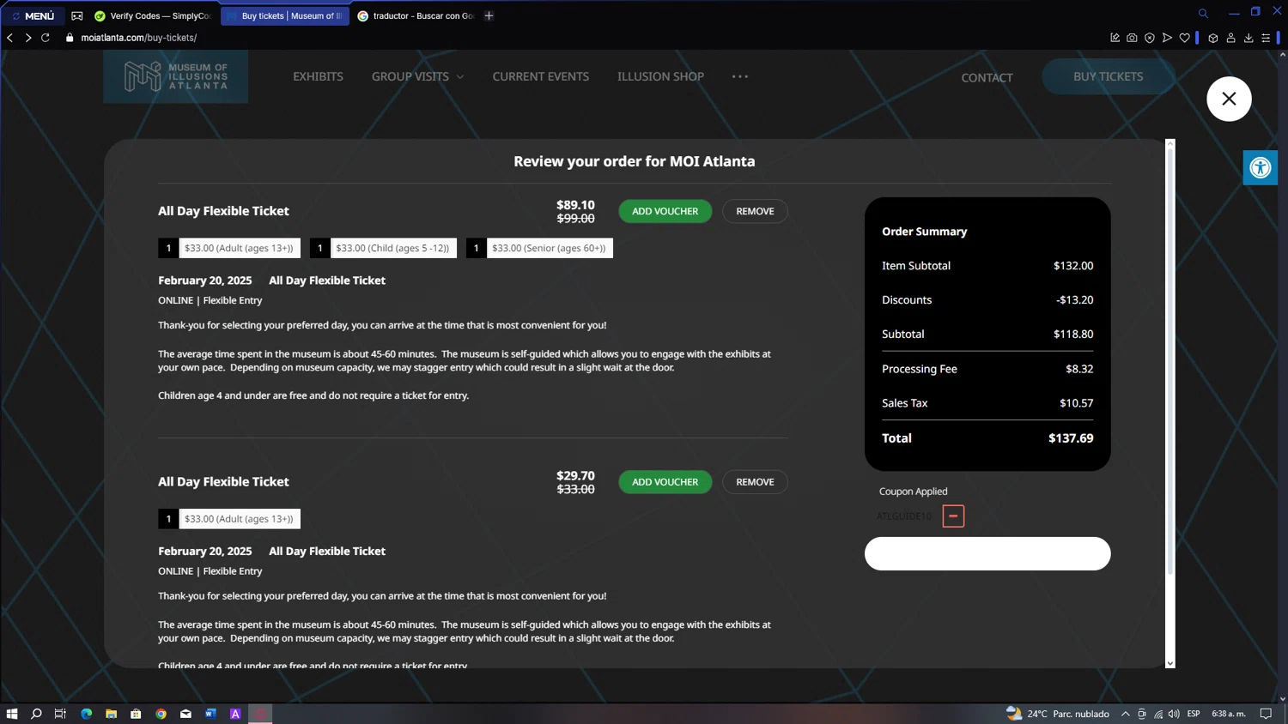The image size is (1288, 724).
Task: Go back to previous page
Action: [x=10, y=38]
